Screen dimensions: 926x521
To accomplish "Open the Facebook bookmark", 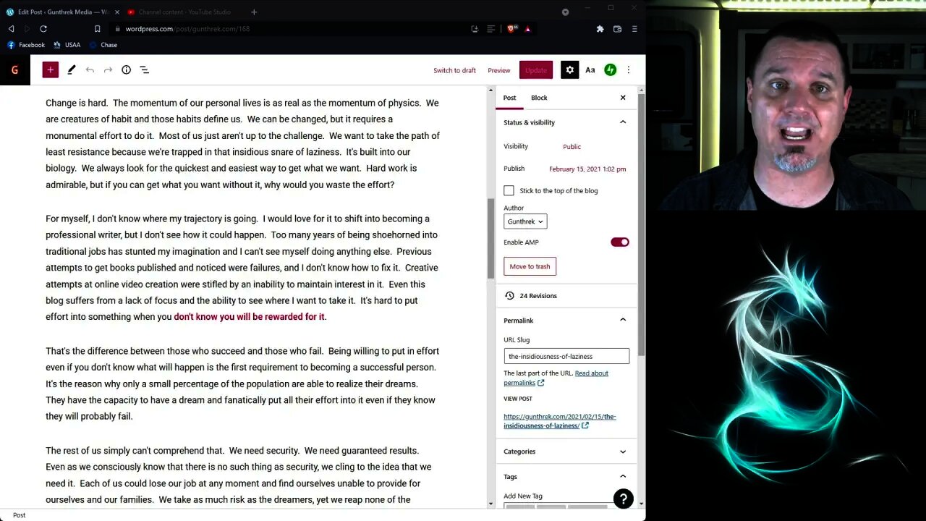I will click(x=26, y=45).
